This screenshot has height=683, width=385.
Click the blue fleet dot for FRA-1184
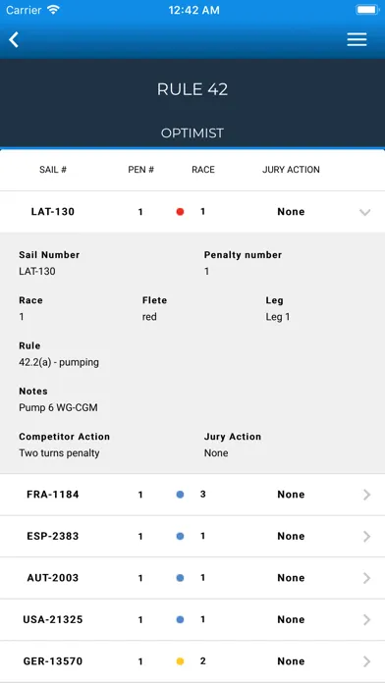click(180, 495)
